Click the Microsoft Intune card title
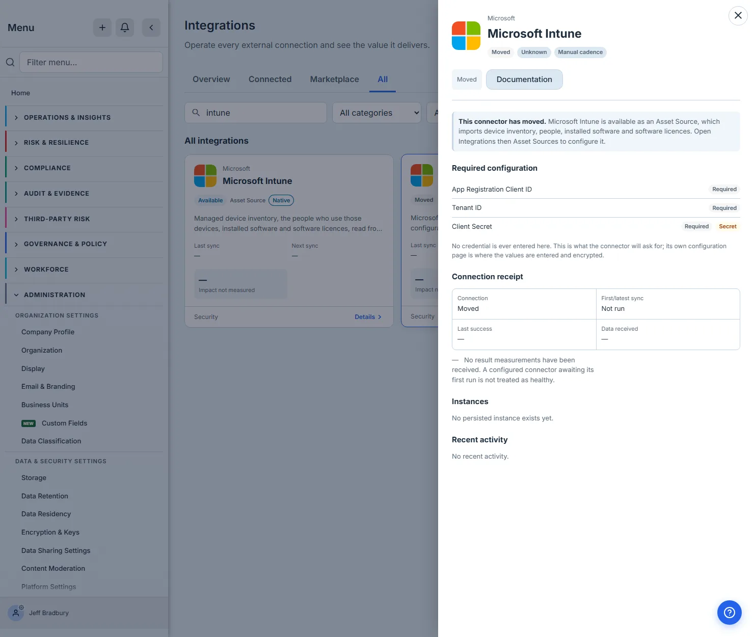The image size is (754, 637). coord(257,181)
